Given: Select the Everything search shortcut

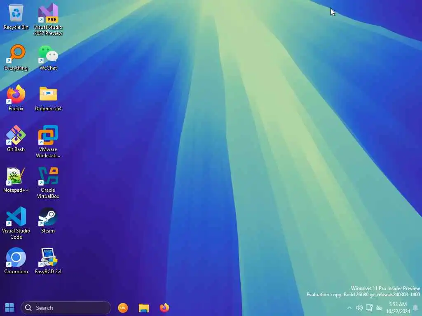Looking at the screenshot, I should (x=16, y=58).
